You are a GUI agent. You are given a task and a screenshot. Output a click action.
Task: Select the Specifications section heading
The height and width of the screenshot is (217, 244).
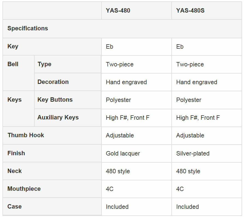(x=28, y=28)
